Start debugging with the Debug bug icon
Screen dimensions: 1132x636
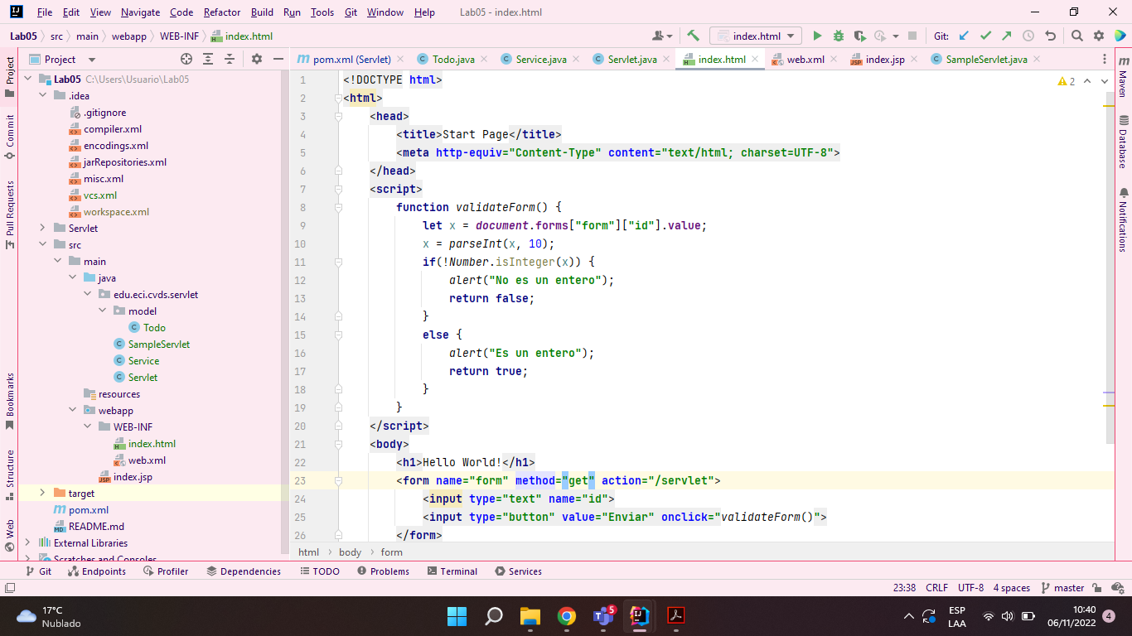839,36
